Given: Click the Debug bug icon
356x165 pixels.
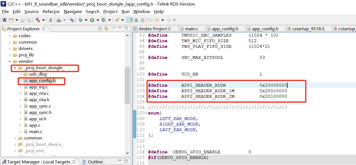Looking at the screenshot, I should 80,20.
